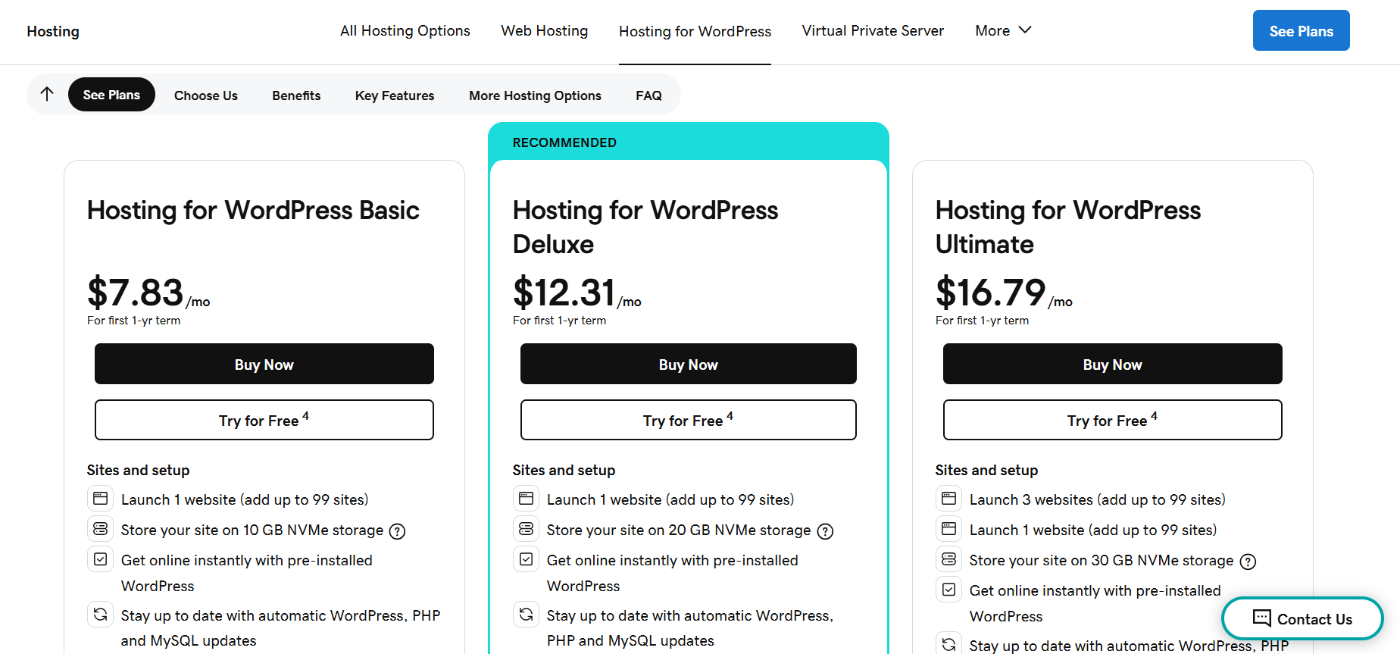Open the Contact Us chat button

click(x=1302, y=618)
